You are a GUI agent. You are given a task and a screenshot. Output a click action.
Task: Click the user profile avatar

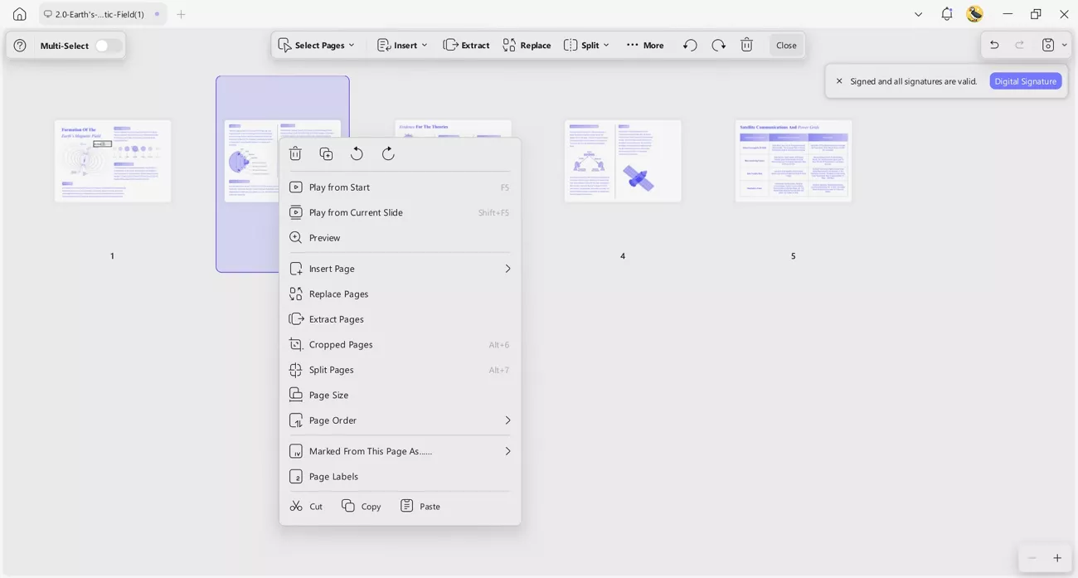tap(975, 14)
